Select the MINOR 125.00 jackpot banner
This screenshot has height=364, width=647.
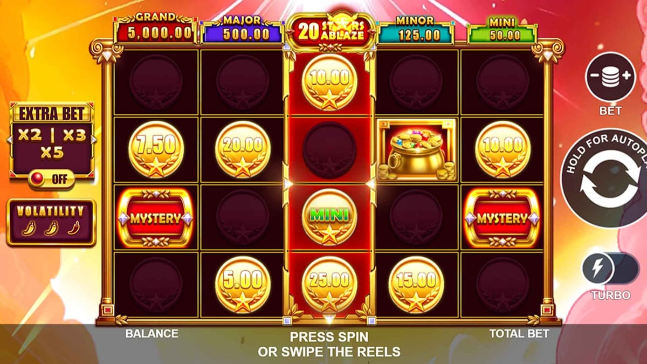tap(416, 31)
